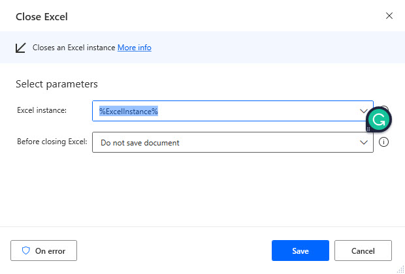Click the Save button
This screenshot has height=274, width=405.
[300, 251]
